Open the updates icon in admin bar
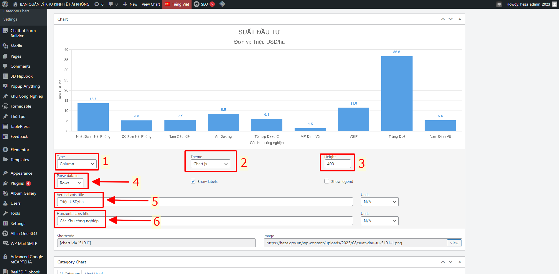 coord(97,4)
